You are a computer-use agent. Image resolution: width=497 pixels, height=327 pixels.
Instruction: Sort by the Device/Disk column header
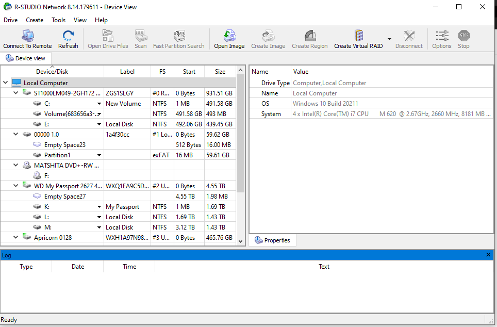52,72
